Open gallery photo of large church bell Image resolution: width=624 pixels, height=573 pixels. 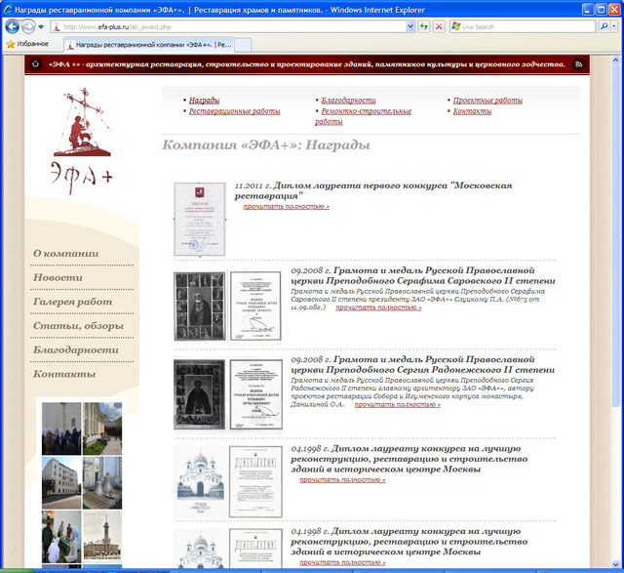click(x=102, y=483)
